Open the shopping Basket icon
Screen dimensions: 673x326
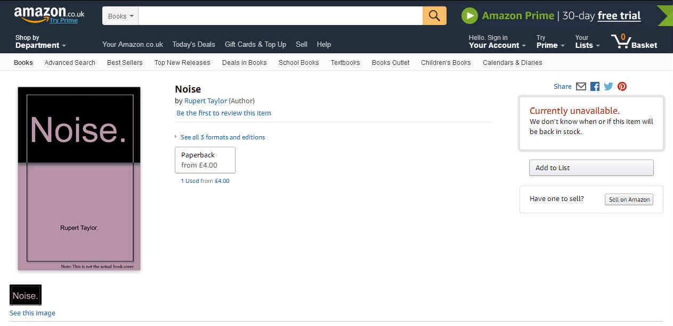(x=634, y=41)
